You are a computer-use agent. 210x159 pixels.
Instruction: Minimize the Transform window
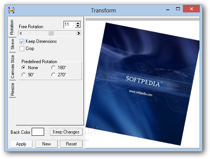click(x=168, y=9)
